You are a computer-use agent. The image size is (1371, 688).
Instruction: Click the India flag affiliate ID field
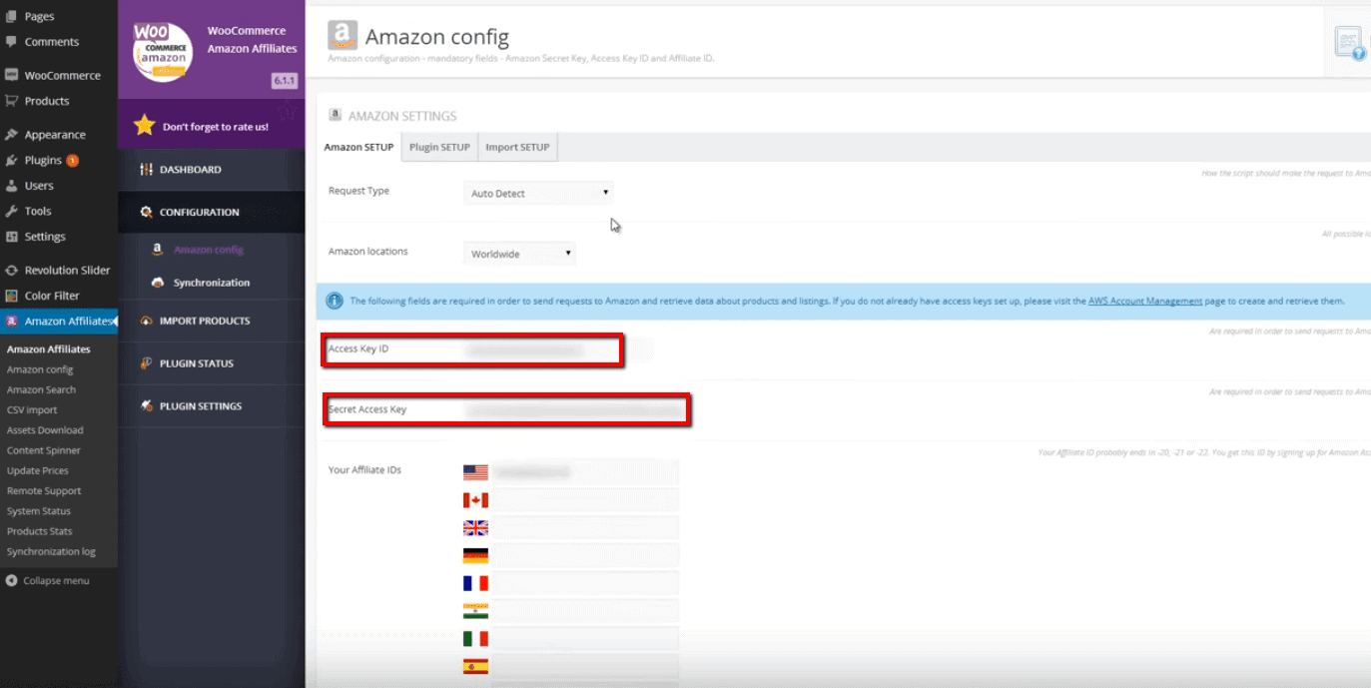585,611
